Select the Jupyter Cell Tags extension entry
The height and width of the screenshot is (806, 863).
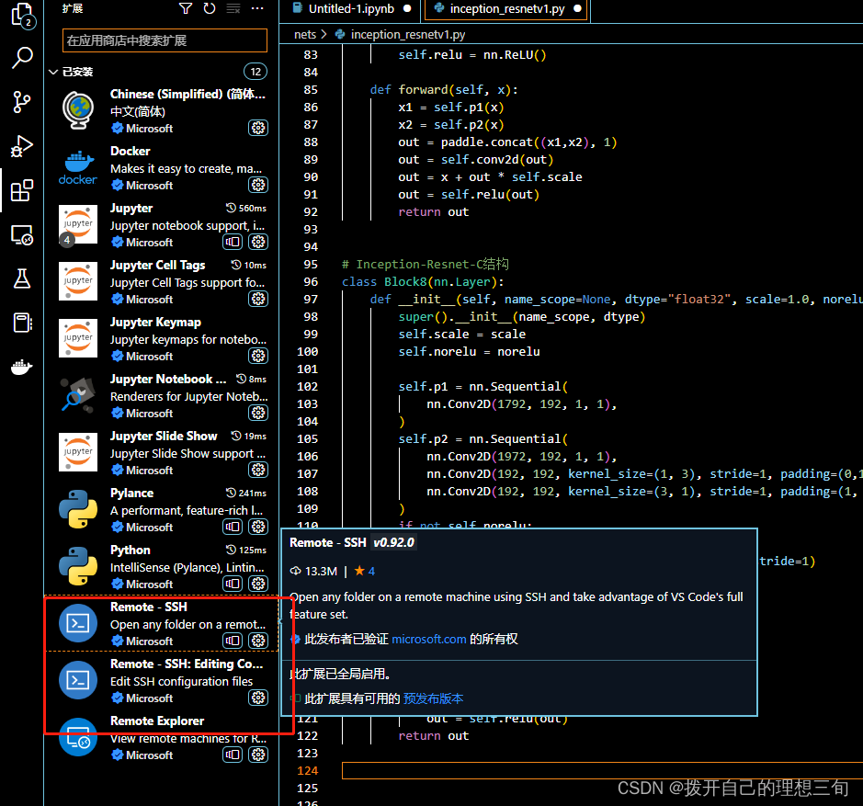(162, 282)
